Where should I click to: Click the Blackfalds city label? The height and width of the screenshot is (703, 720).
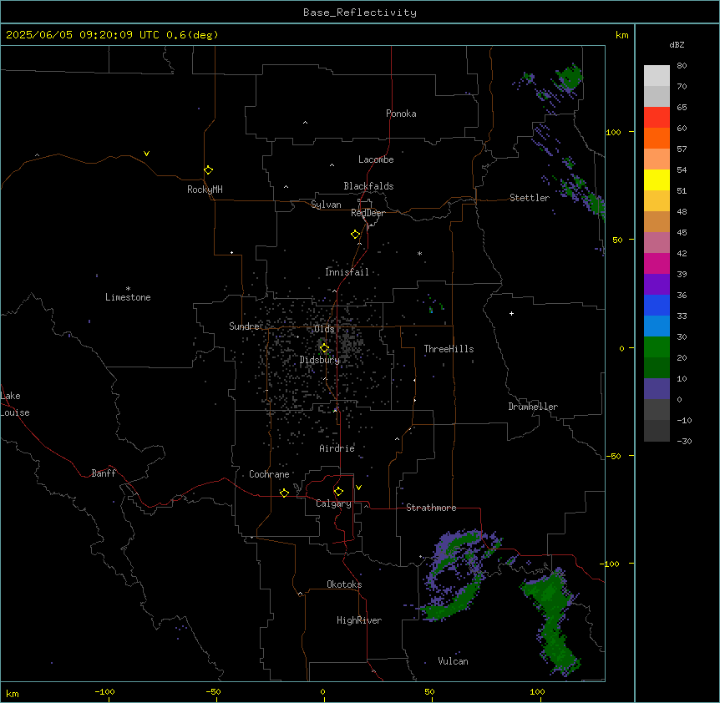368,186
